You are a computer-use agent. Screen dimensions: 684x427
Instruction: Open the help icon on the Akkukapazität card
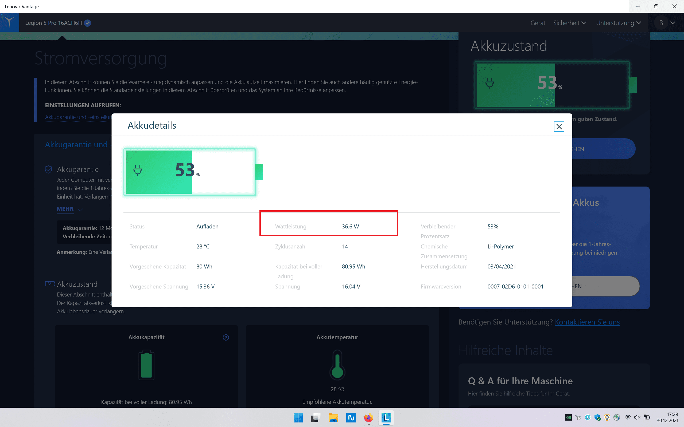click(226, 337)
